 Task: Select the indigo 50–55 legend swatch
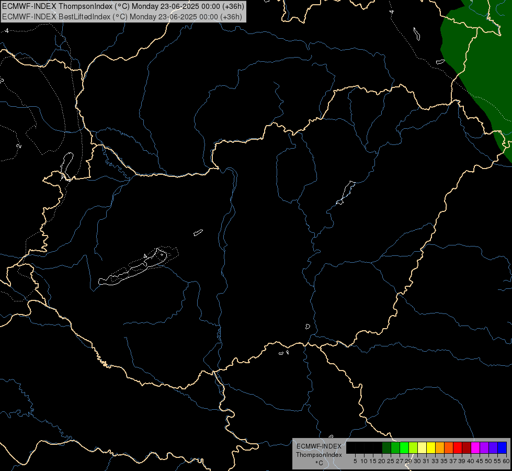click(x=493, y=447)
